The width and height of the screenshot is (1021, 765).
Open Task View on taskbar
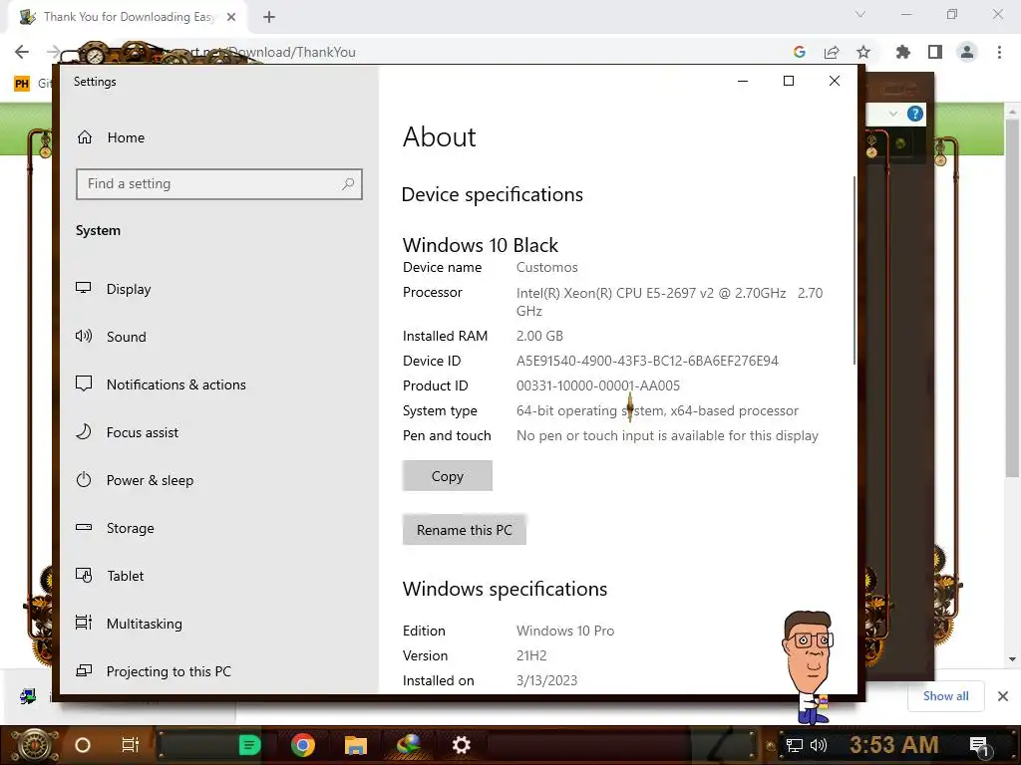[131, 745]
